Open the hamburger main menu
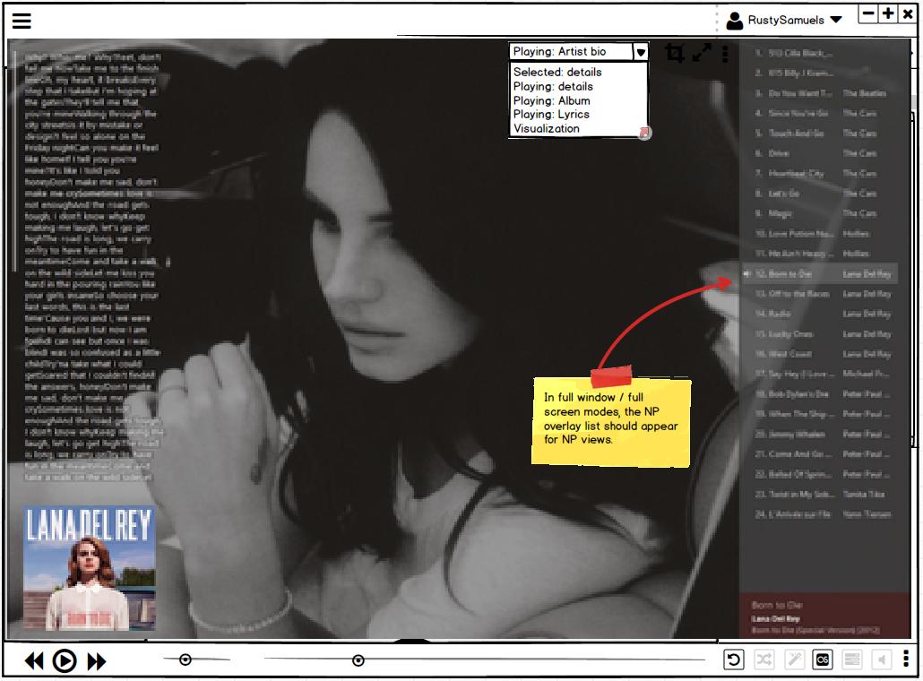This screenshot has width=923, height=681. coord(22,21)
